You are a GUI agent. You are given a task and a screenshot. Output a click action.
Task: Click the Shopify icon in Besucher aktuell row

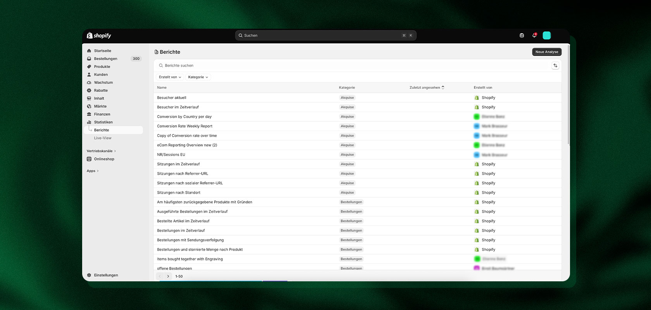[x=477, y=98]
